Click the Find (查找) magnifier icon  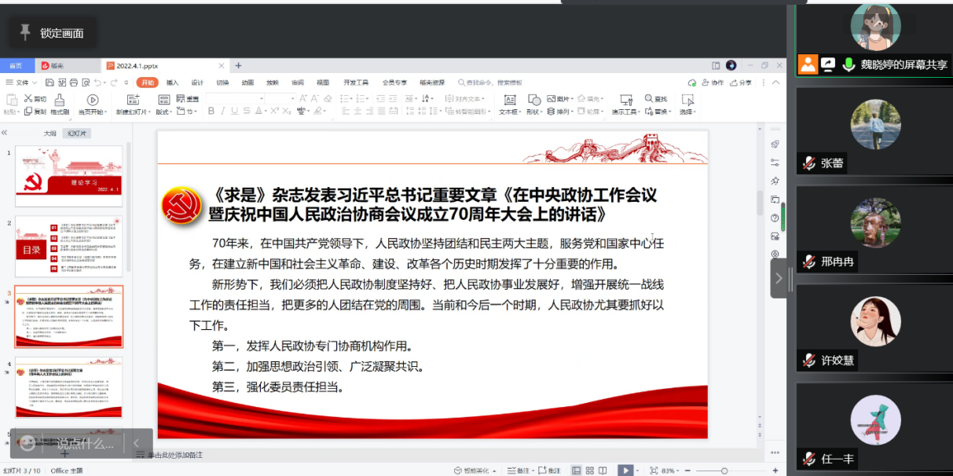point(650,99)
